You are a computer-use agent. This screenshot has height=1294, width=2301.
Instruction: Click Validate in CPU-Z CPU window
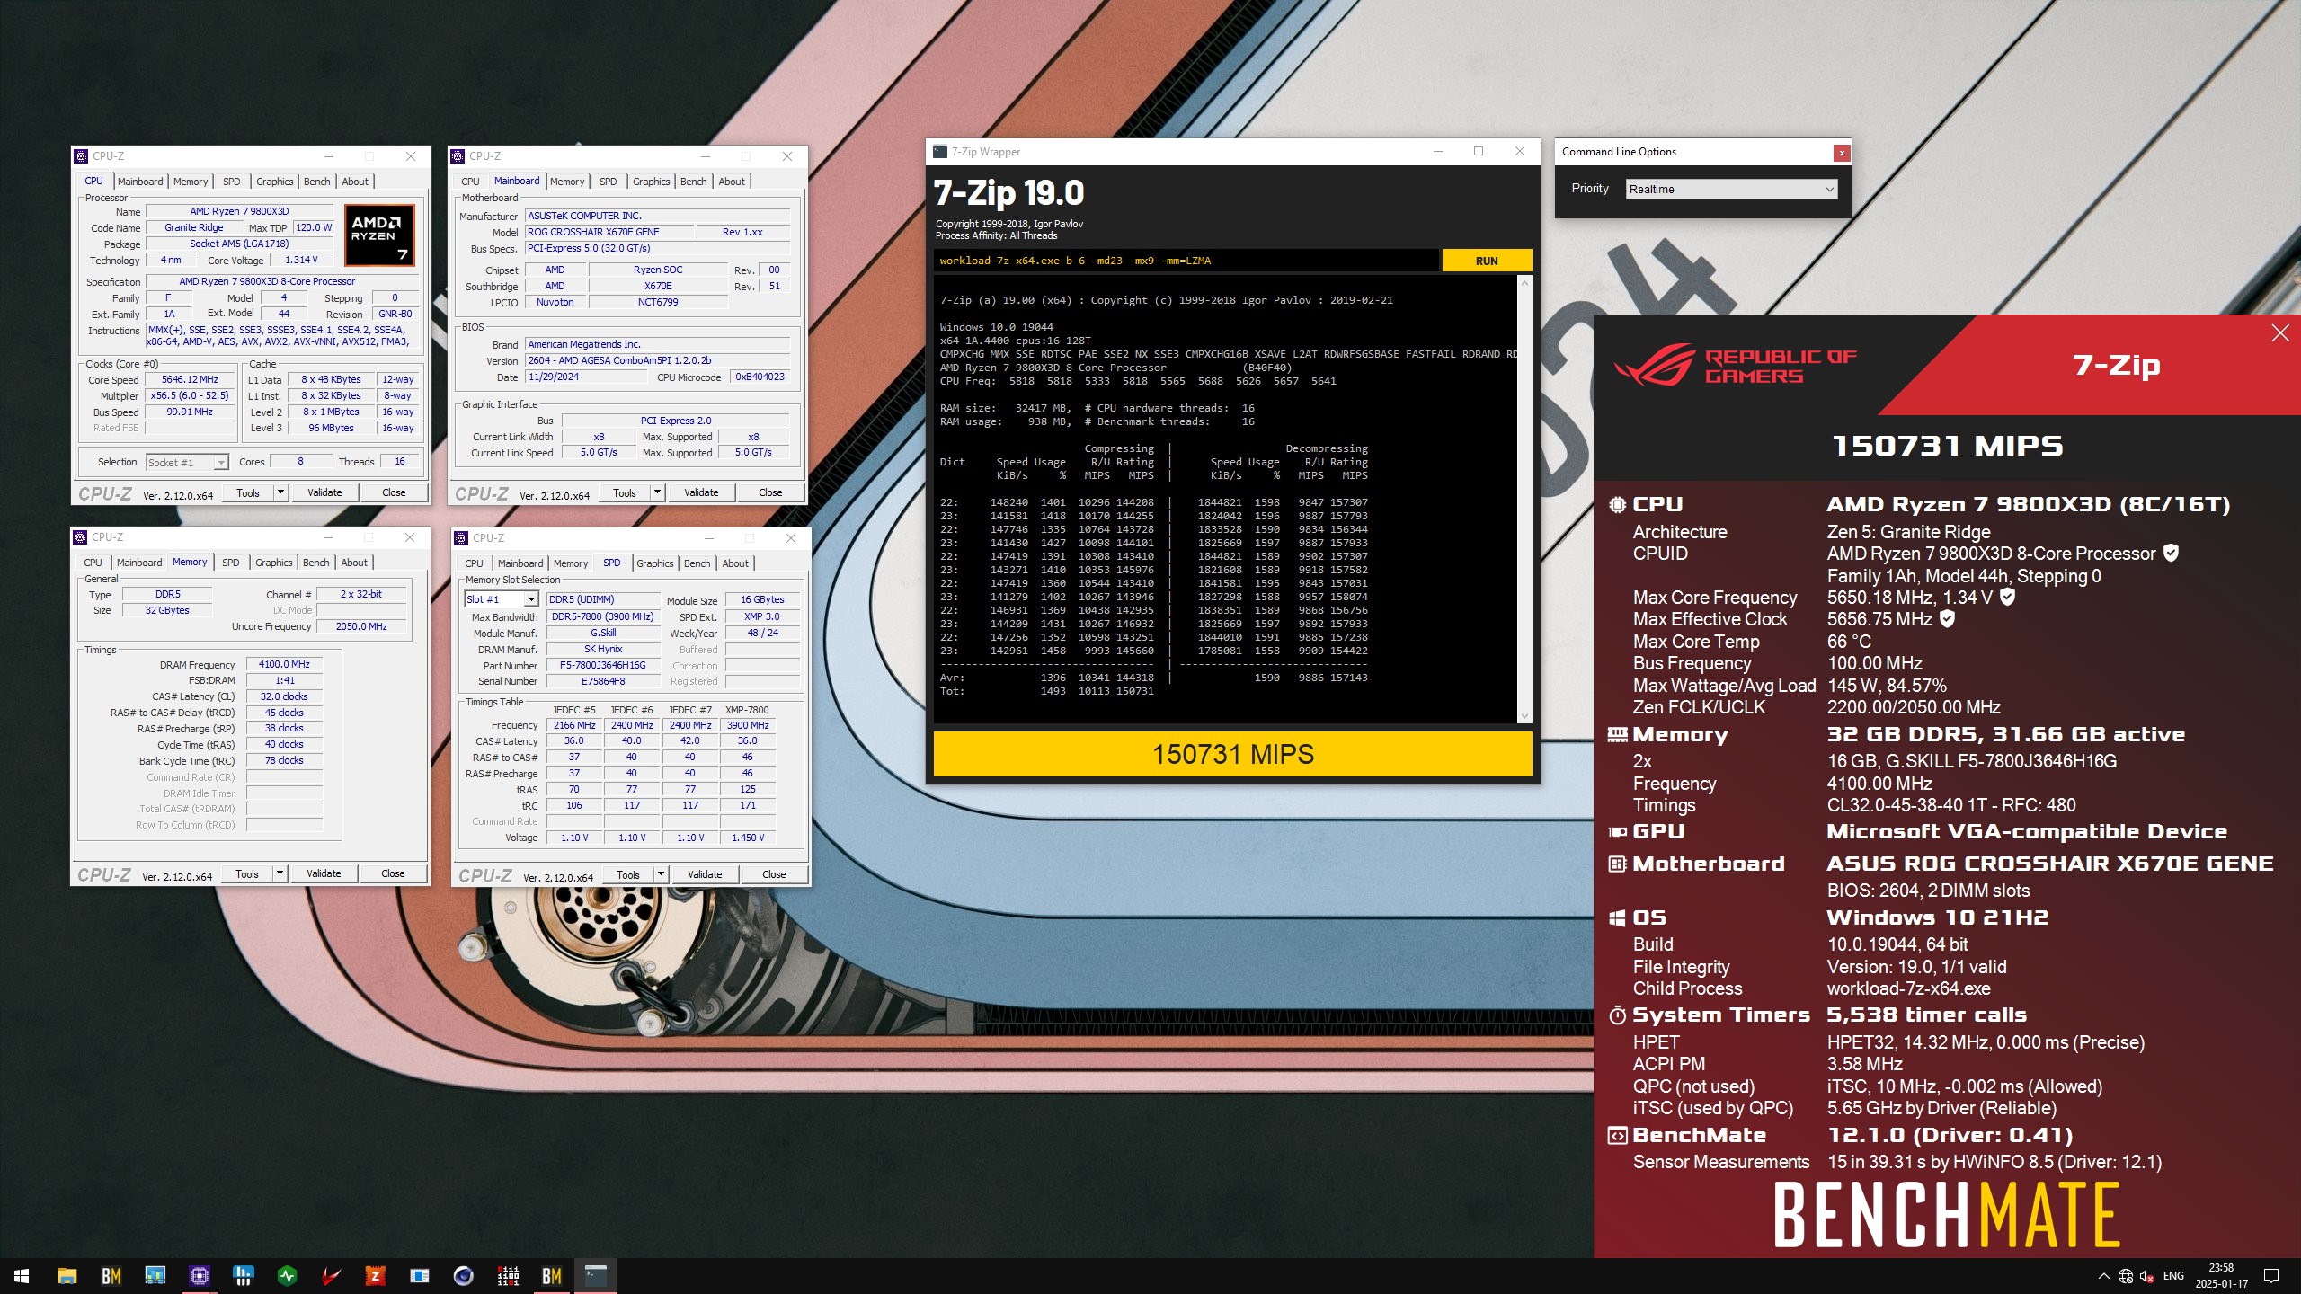[324, 492]
